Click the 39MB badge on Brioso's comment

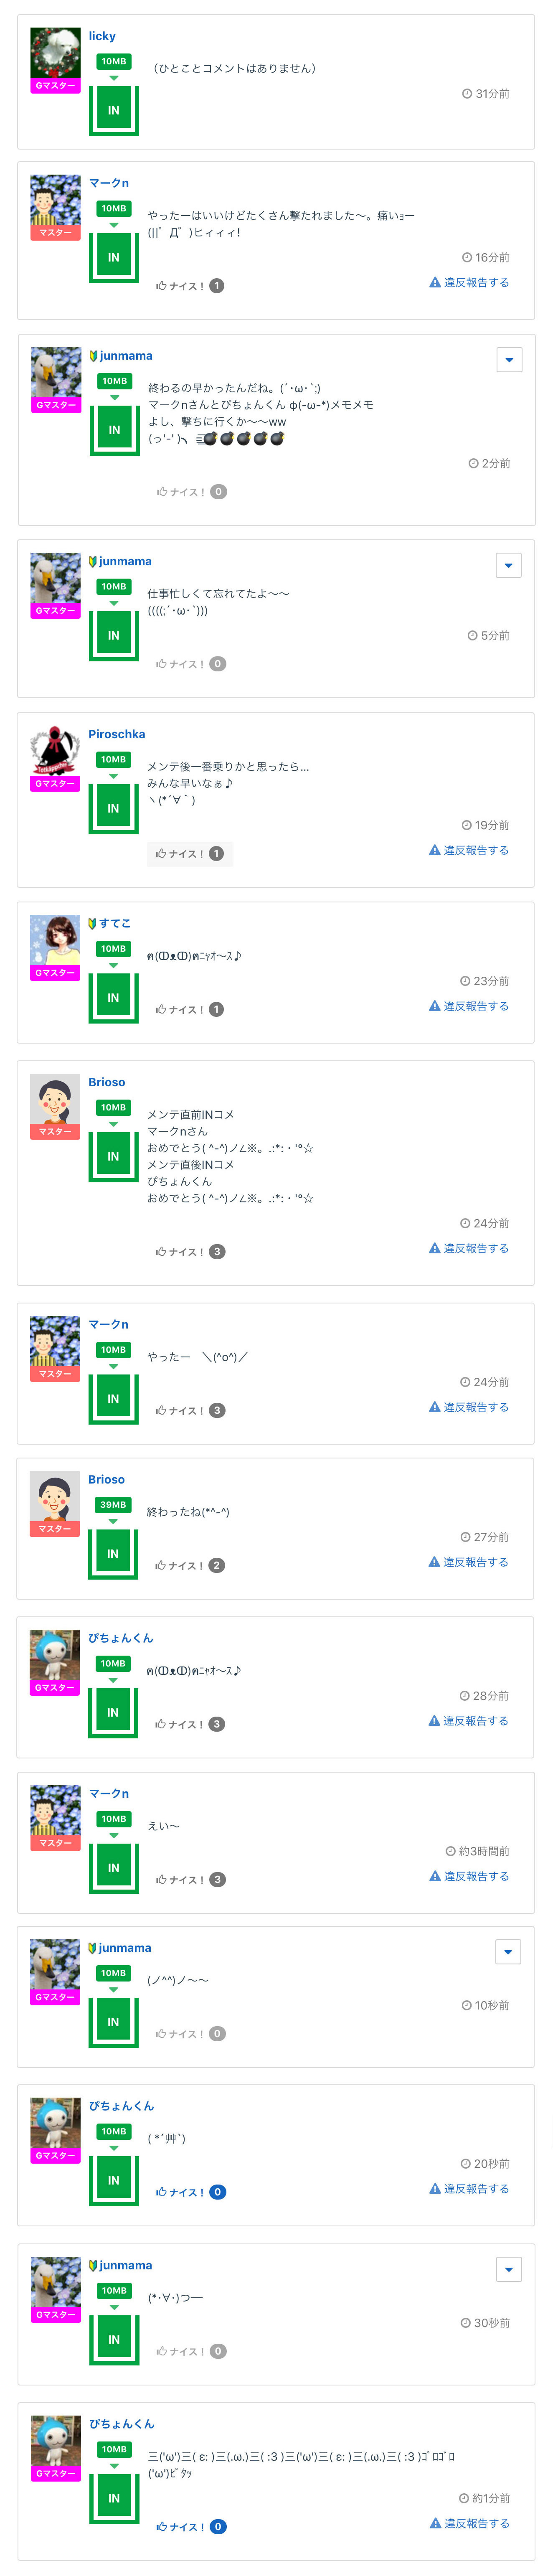click(x=113, y=1505)
